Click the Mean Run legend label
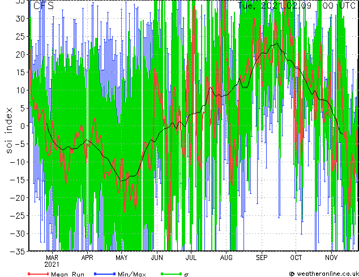The height and width of the screenshot is (277, 359). pos(67,274)
